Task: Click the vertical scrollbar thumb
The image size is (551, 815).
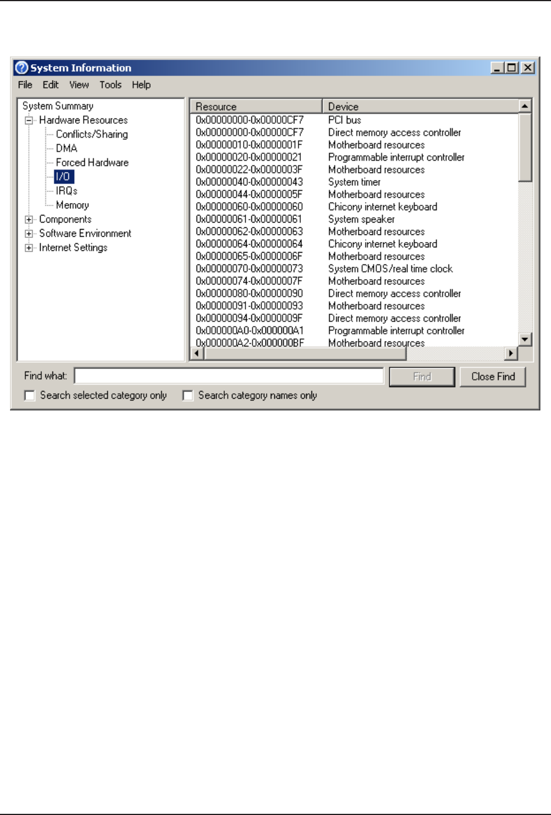Action: (525, 147)
